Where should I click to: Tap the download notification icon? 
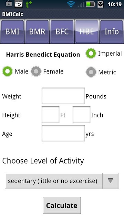(9, 4)
